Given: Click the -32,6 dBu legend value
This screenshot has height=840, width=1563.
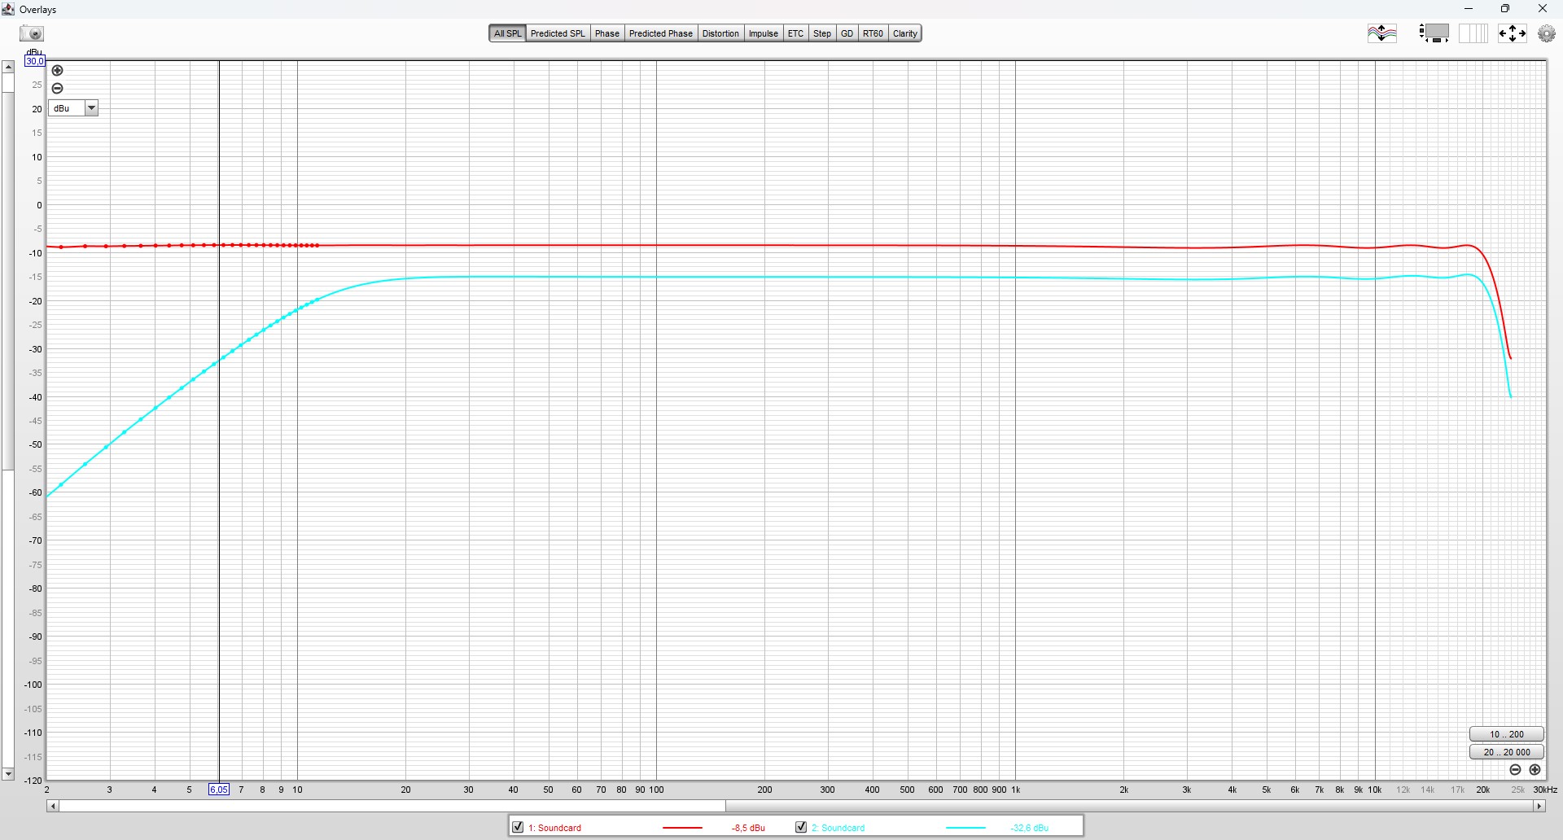Looking at the screenshot, I should tap(1030, 828).
